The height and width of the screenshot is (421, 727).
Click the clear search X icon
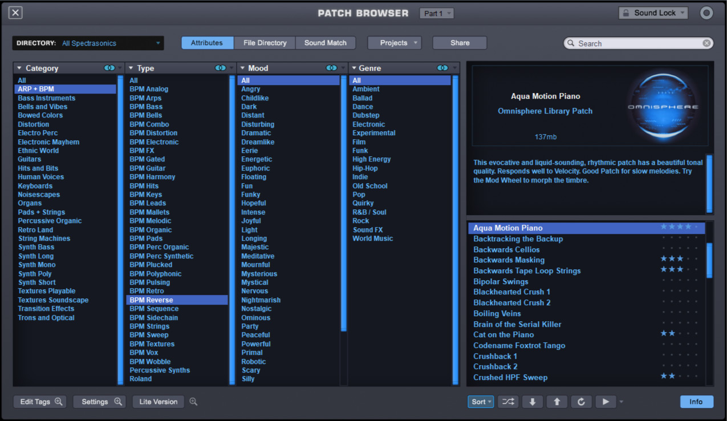click(x=706, y=43)
